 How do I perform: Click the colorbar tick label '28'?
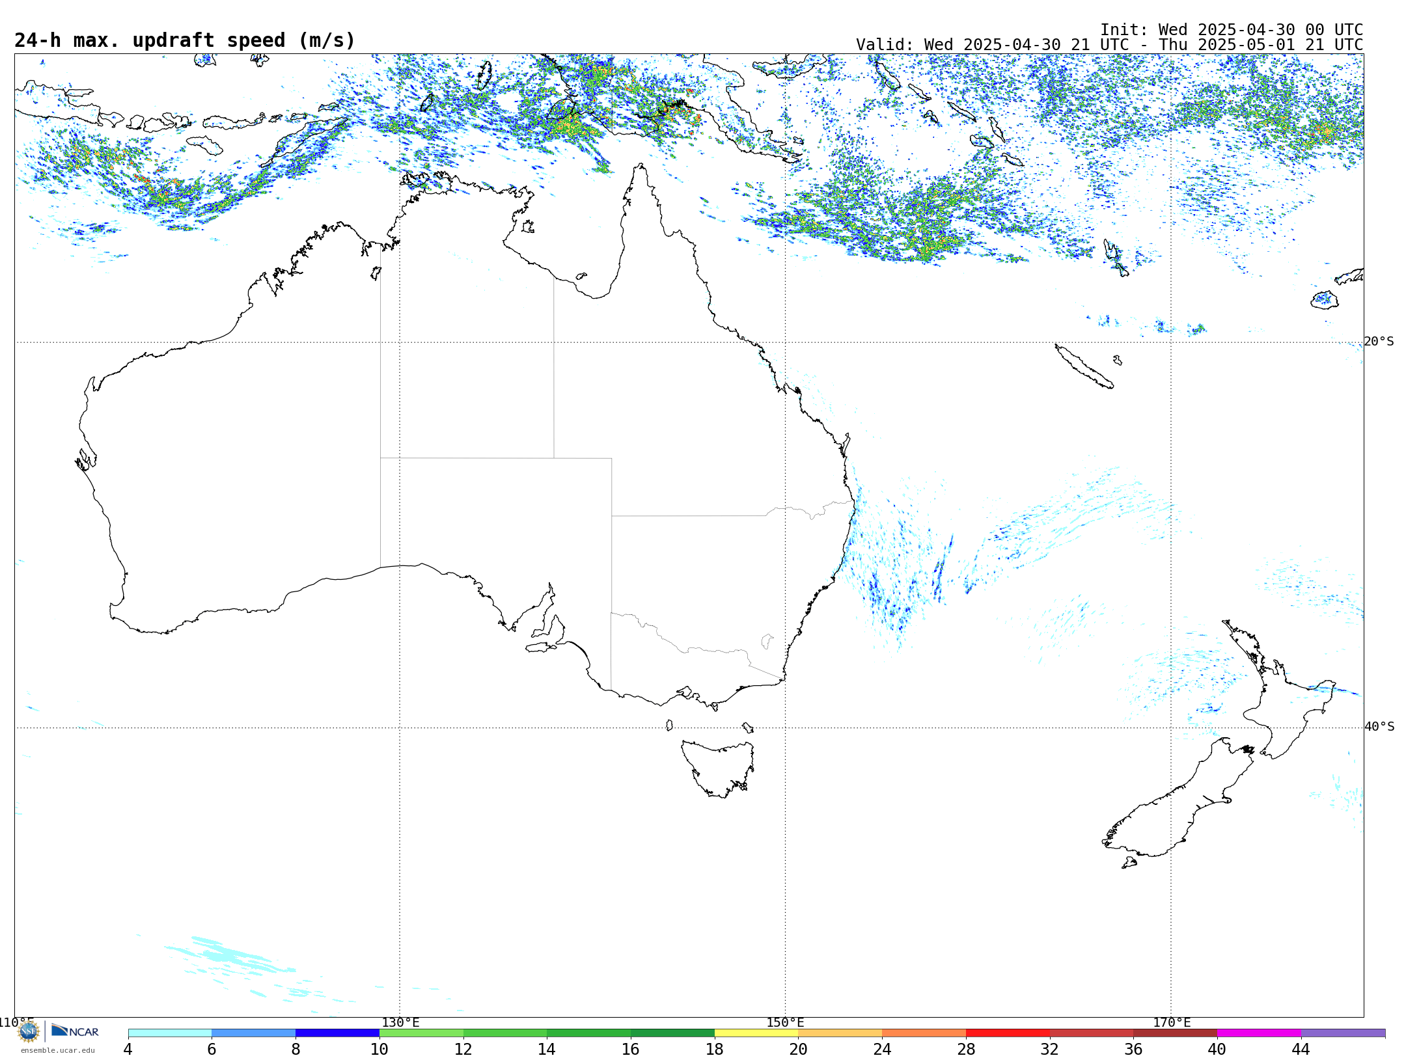click(x=966, y=1050)
